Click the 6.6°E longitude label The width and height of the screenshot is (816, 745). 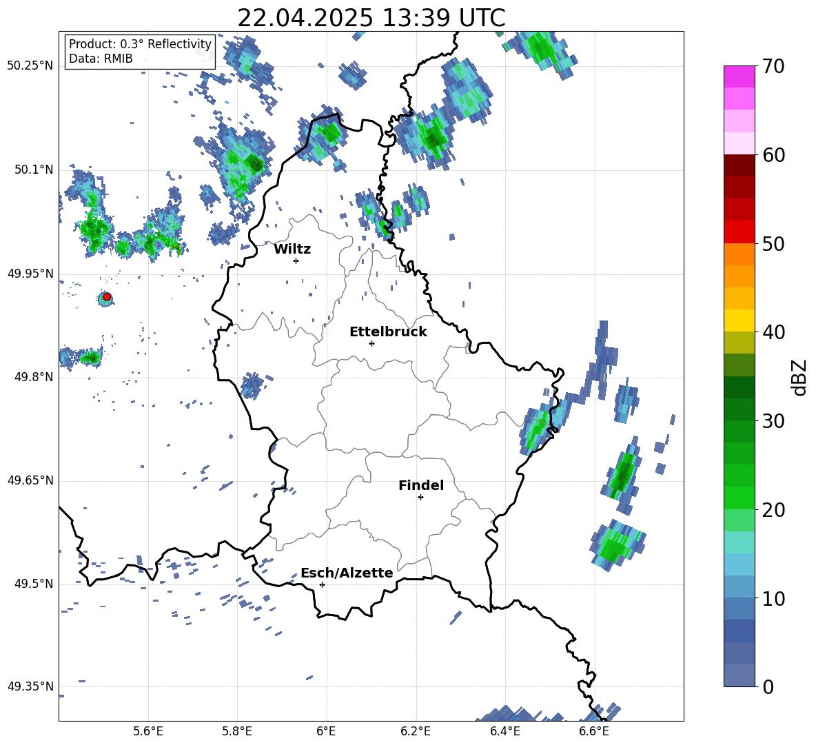pos(594,732)
